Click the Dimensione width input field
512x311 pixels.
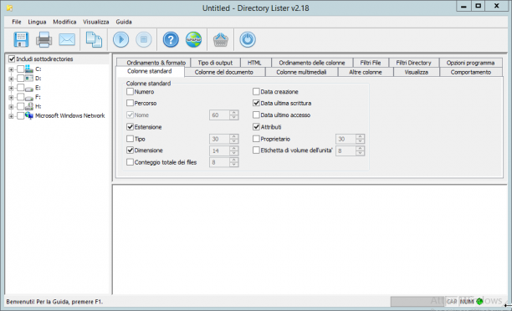coord(219,150)
